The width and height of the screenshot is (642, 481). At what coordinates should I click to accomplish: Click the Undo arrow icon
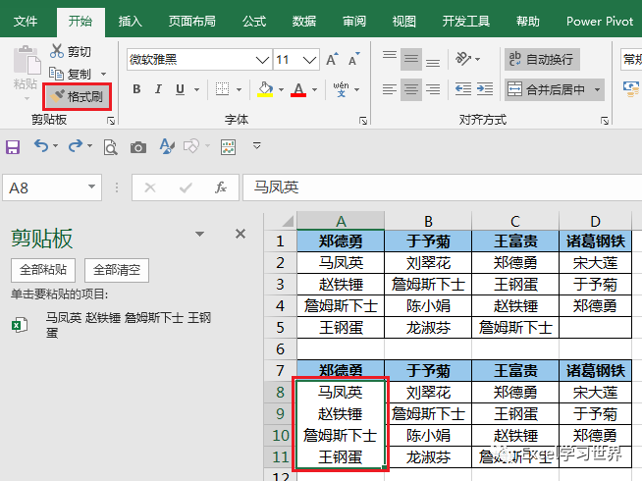(x=41, y=145)
